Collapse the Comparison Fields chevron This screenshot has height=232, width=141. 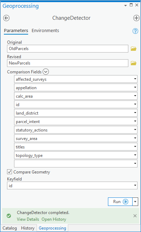(x=46, y=72)
